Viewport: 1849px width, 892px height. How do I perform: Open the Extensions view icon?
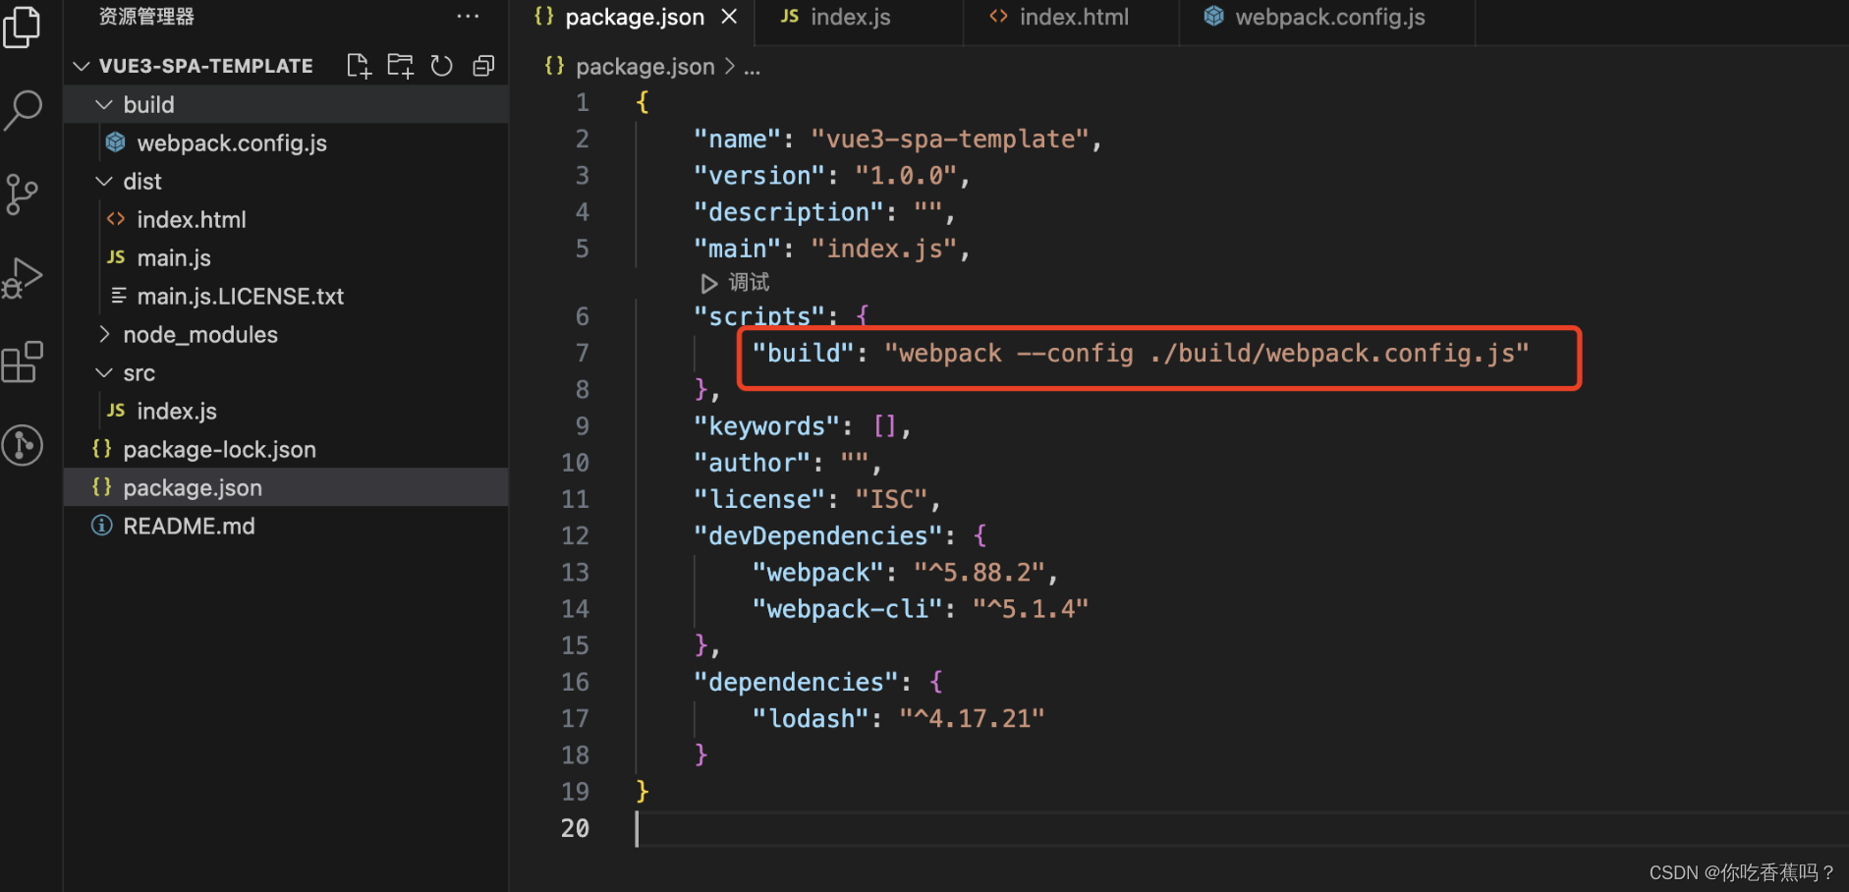tap(22, 362)
